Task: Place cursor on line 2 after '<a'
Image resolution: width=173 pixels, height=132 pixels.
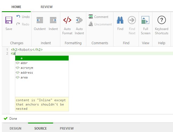Action: (x=15, y=54)
